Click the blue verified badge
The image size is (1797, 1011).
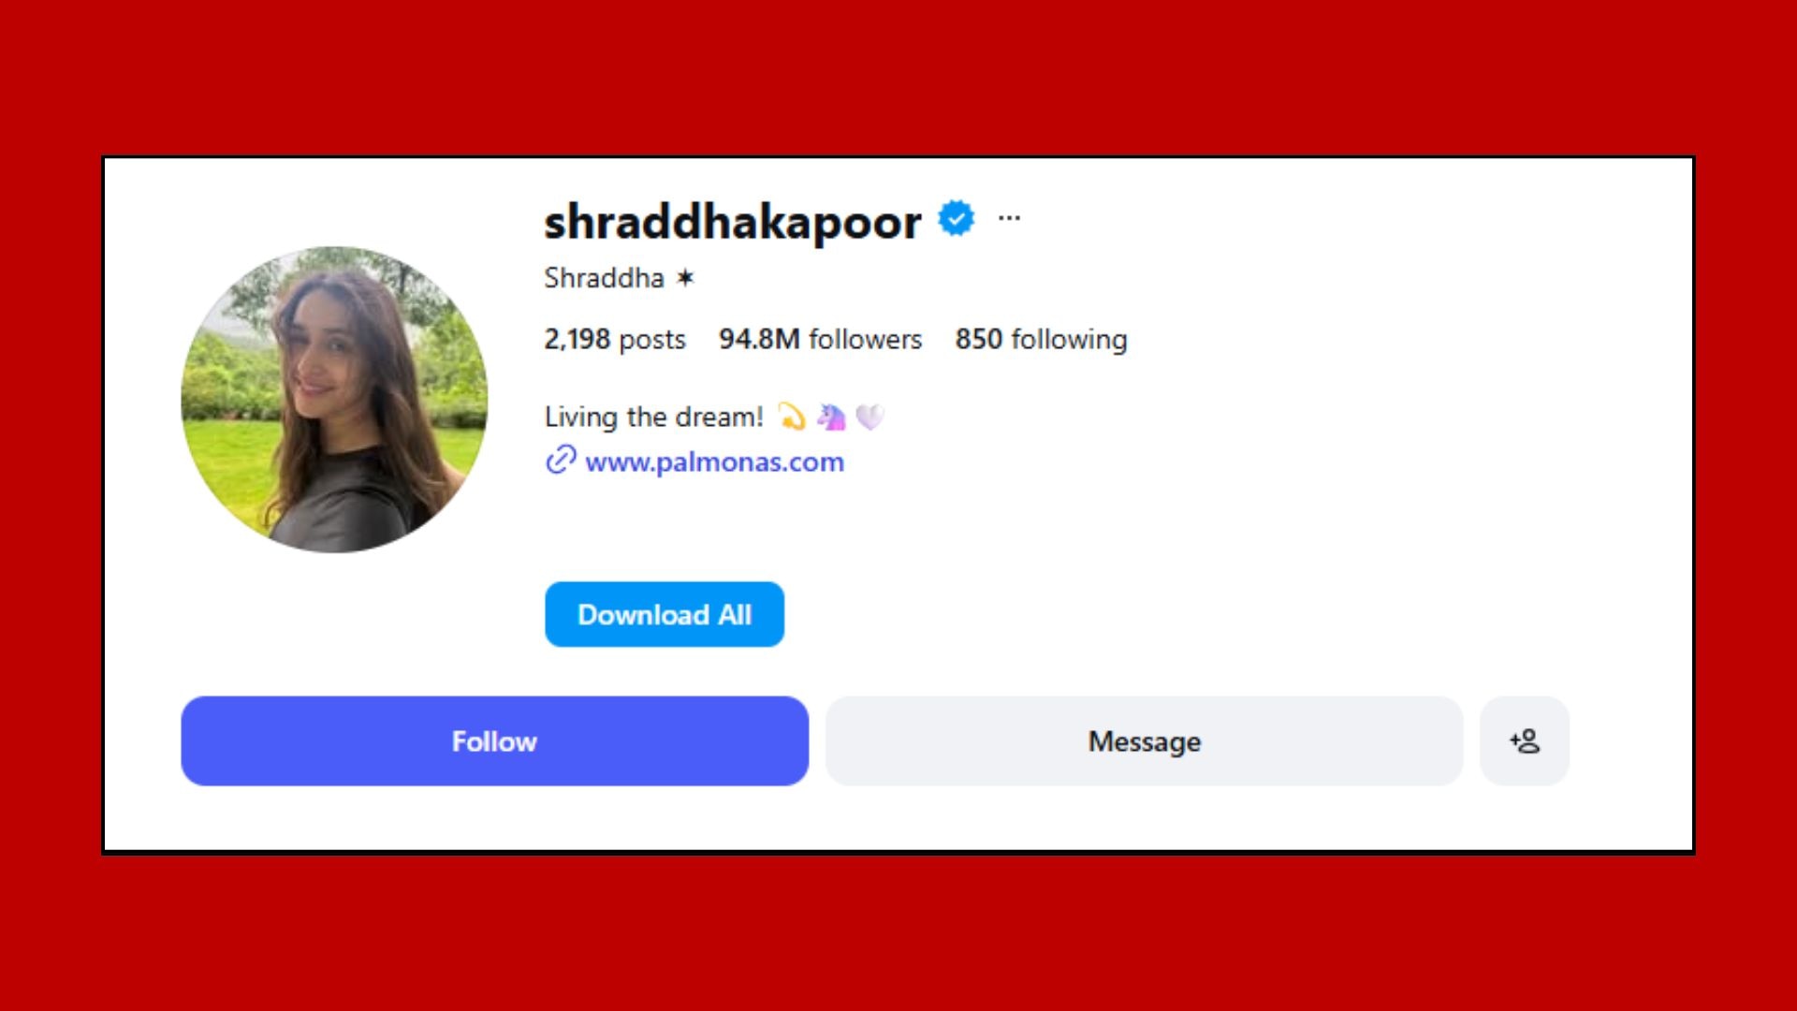tap(957, 218)
